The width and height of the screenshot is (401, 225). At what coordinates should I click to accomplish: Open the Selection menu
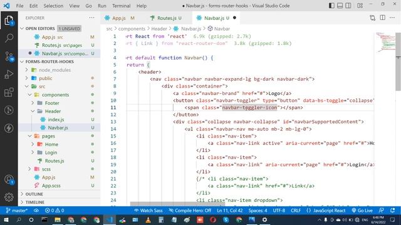(x=53, y=6)
